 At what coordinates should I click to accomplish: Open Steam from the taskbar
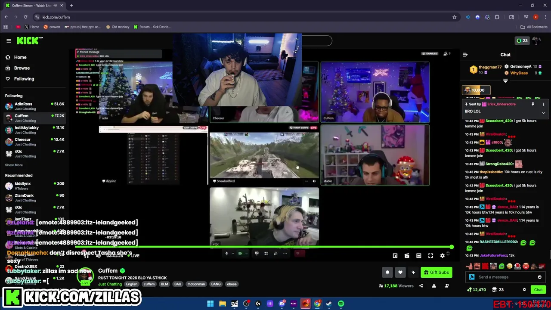click(x=329, y=304)
